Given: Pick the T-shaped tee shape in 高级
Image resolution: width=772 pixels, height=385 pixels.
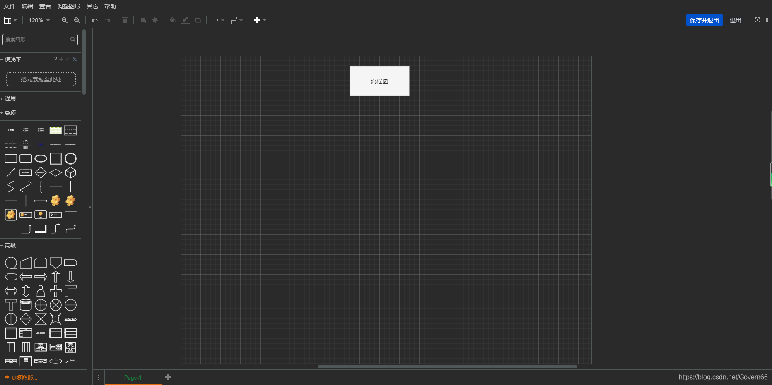Looking at the screenshot, I should coord(11,305).
